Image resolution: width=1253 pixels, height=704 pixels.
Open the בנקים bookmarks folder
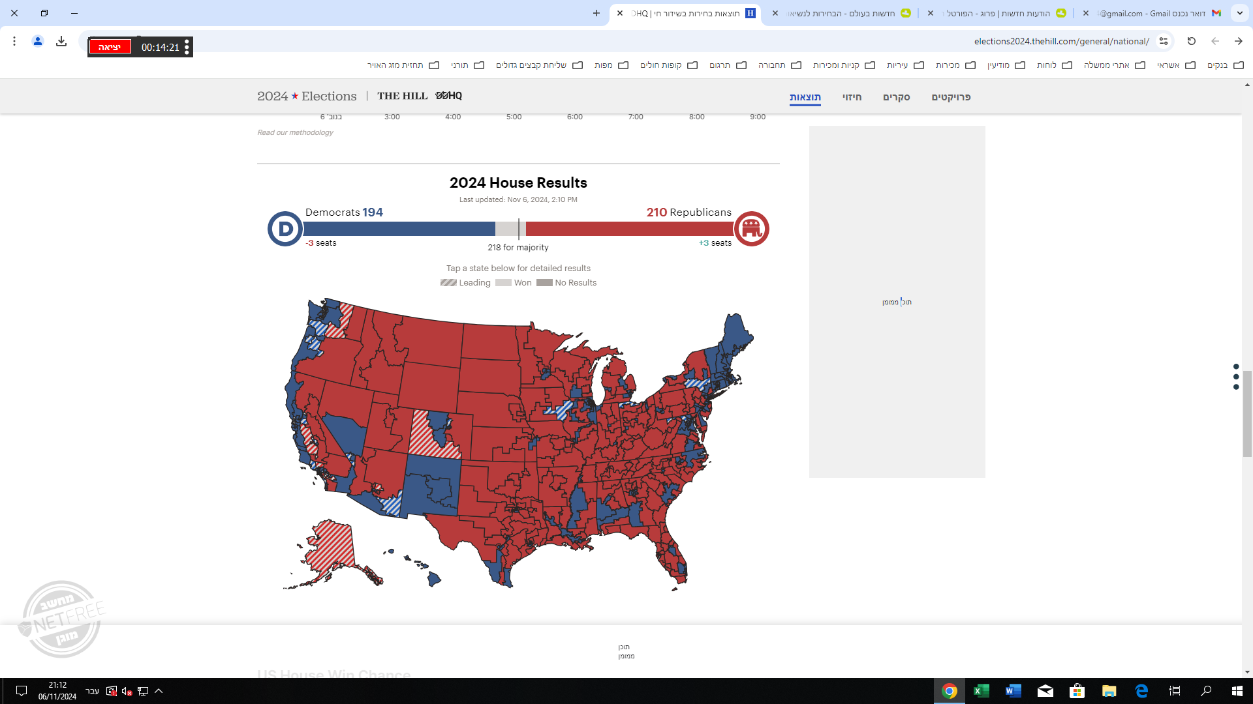(1225, 65)
